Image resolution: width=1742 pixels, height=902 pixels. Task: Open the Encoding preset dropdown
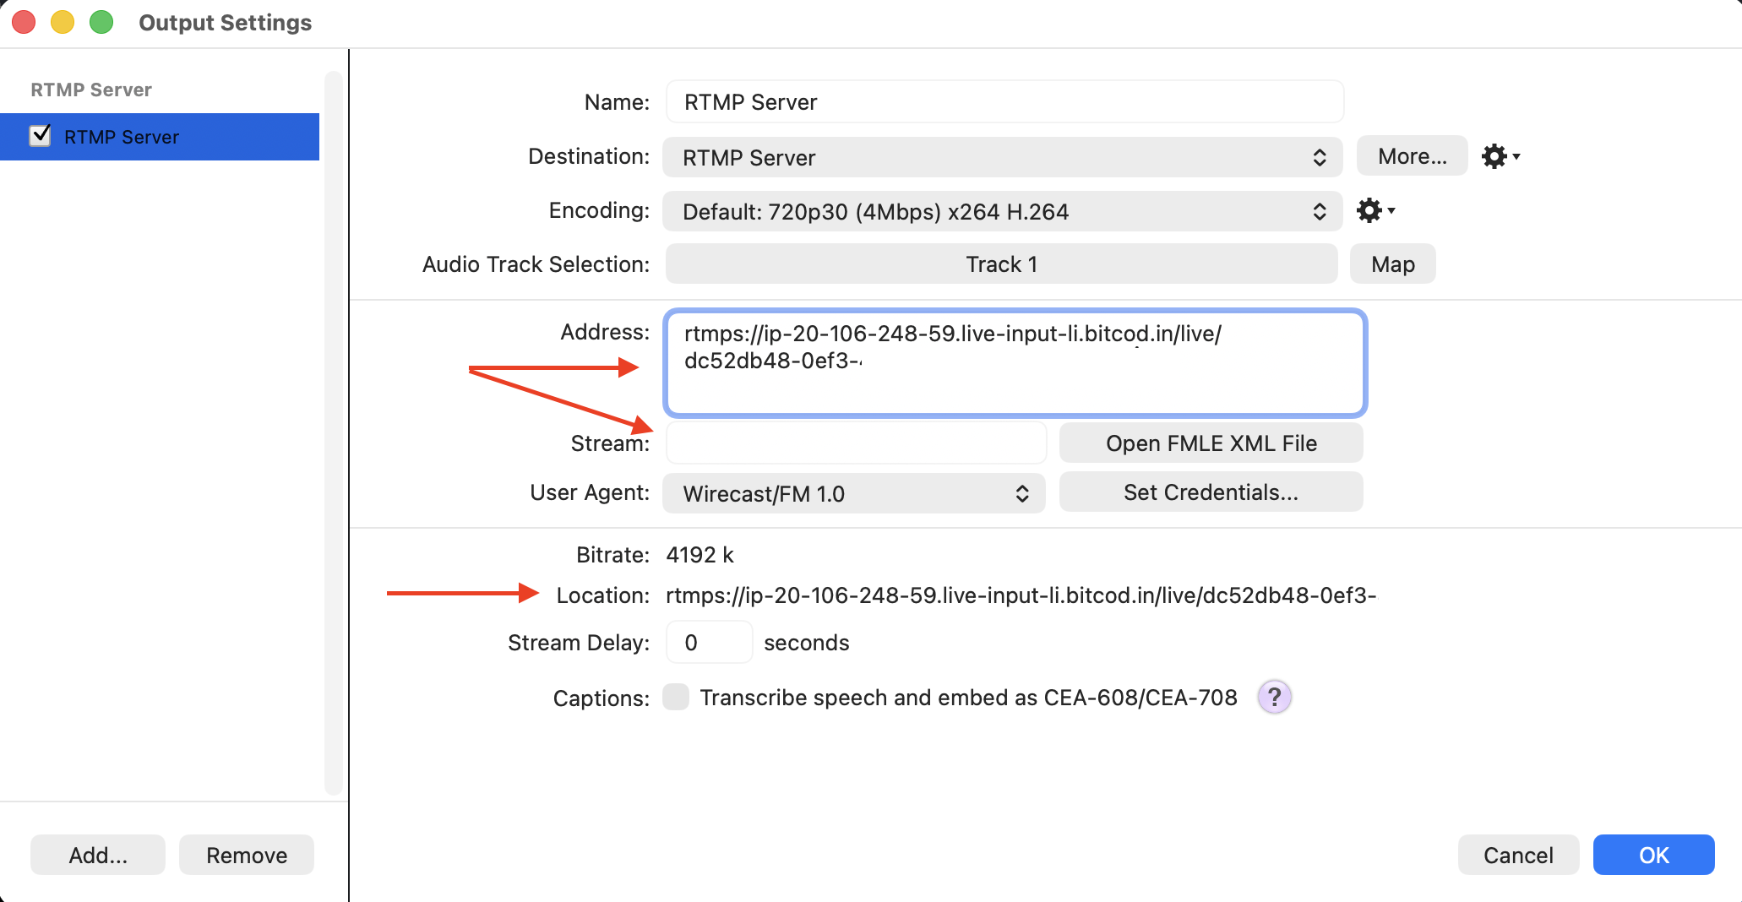[x=1003, y=211]
